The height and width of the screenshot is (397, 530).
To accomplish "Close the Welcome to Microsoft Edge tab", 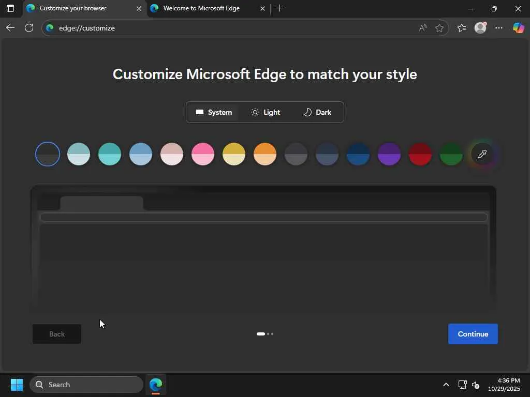I will [262, 8].
